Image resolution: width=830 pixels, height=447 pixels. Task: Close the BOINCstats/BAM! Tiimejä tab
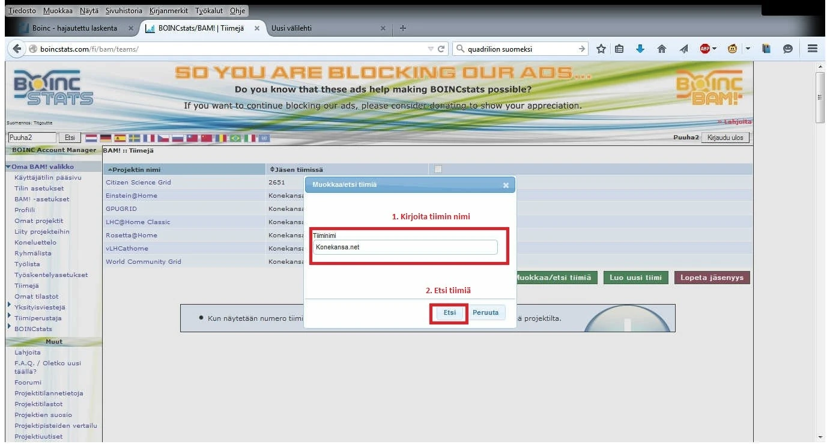click(x=257, y=28)
